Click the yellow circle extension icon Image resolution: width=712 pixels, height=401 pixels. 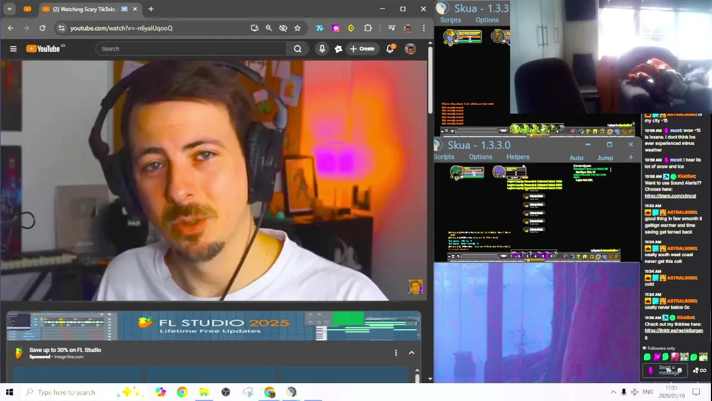[x=351, y=28]
